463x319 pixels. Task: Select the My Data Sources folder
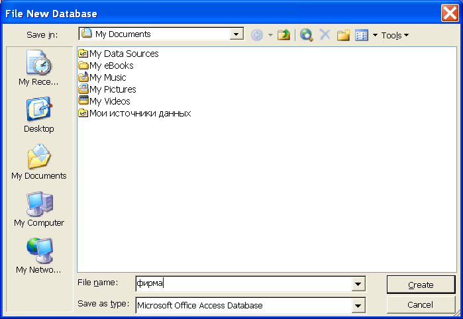coord(119,54)
